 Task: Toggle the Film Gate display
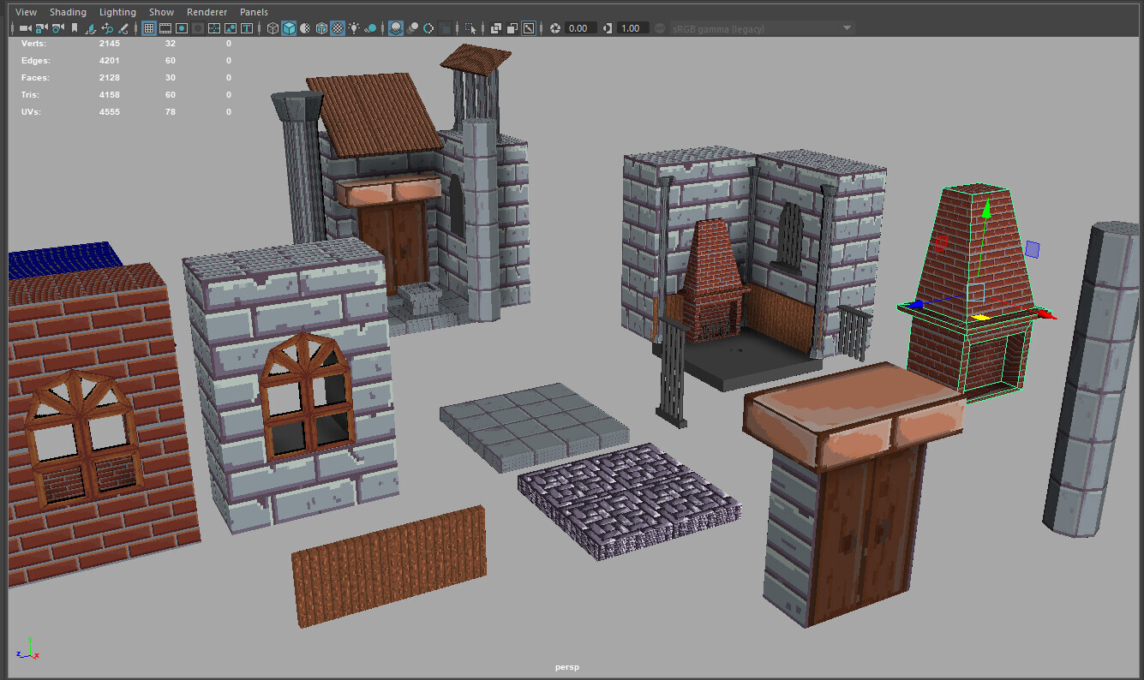[x=165, y=28]
